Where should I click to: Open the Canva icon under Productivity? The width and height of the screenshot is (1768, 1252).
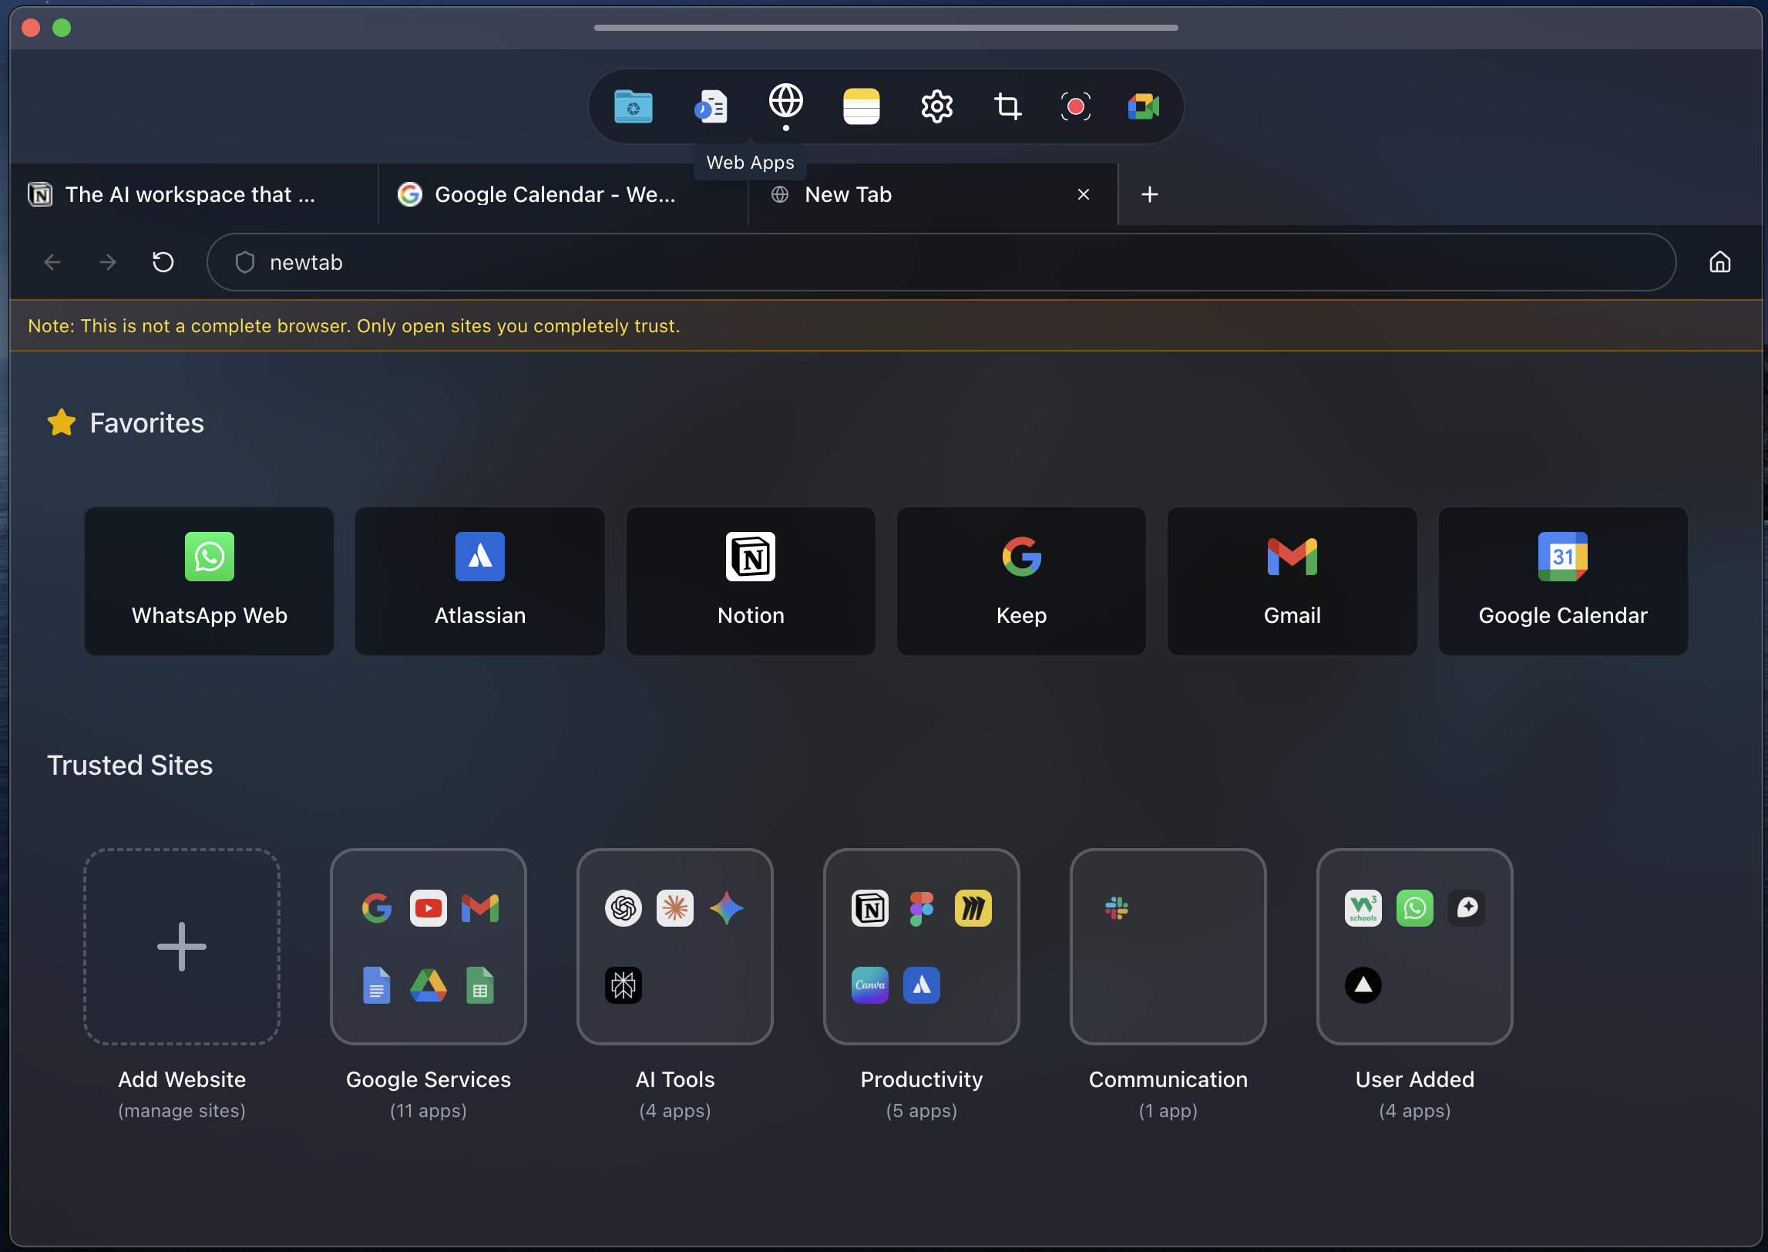pos(869,984)
